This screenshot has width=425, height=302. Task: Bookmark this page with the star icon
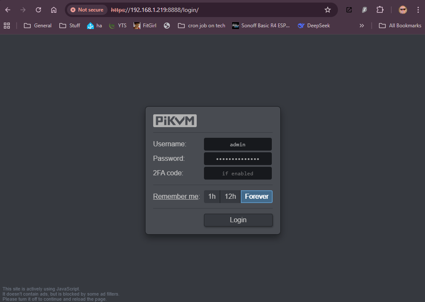click(x=328, y=10)
